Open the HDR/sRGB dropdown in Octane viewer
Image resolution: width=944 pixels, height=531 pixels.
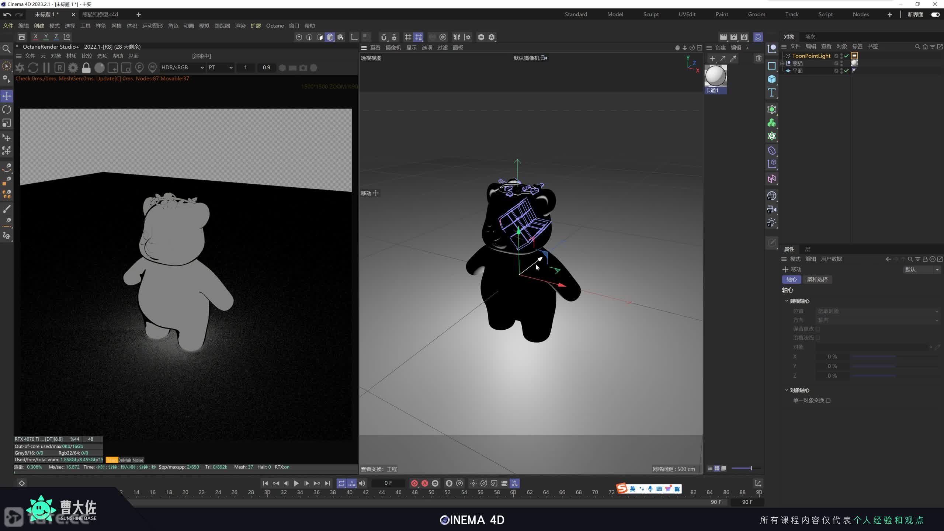click(x=182, y=67)
